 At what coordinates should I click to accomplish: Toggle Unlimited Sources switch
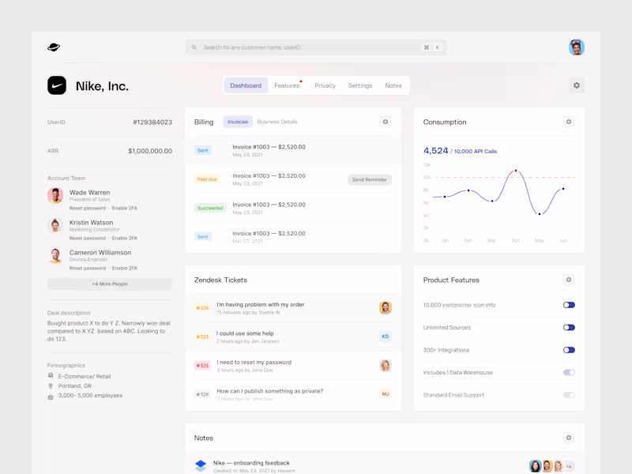[569, 328]
